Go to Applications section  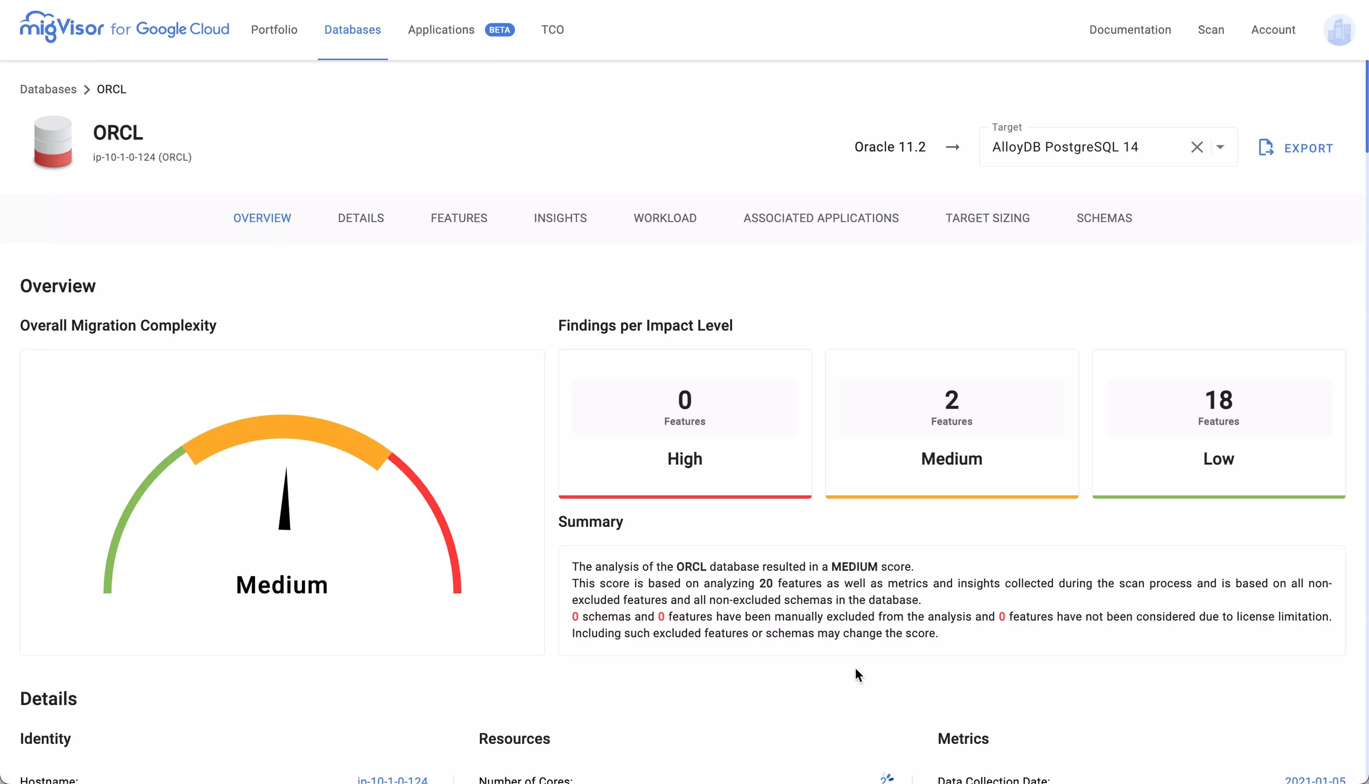(x=441, y=30)
